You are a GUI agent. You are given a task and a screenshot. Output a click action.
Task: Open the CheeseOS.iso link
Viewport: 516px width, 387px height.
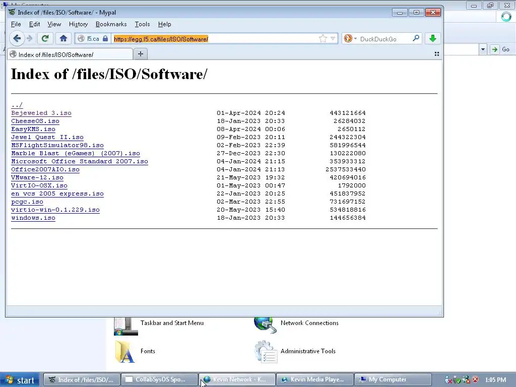[35, 121]
